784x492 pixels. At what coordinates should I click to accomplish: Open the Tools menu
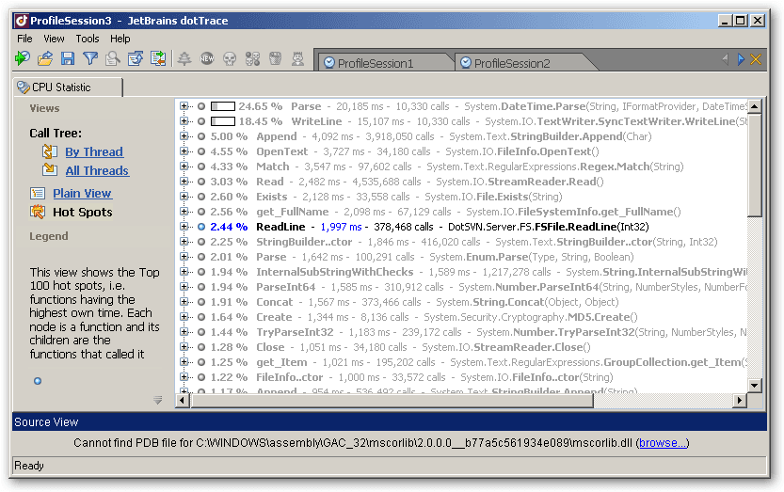click(87, 39)
